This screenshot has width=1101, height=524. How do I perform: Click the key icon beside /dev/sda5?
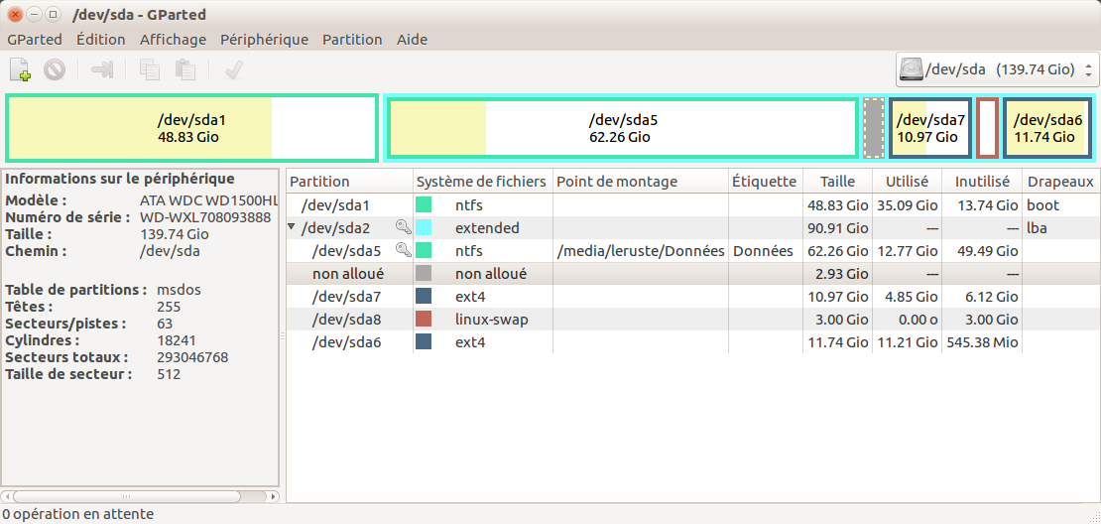click(x=403, y=251)
